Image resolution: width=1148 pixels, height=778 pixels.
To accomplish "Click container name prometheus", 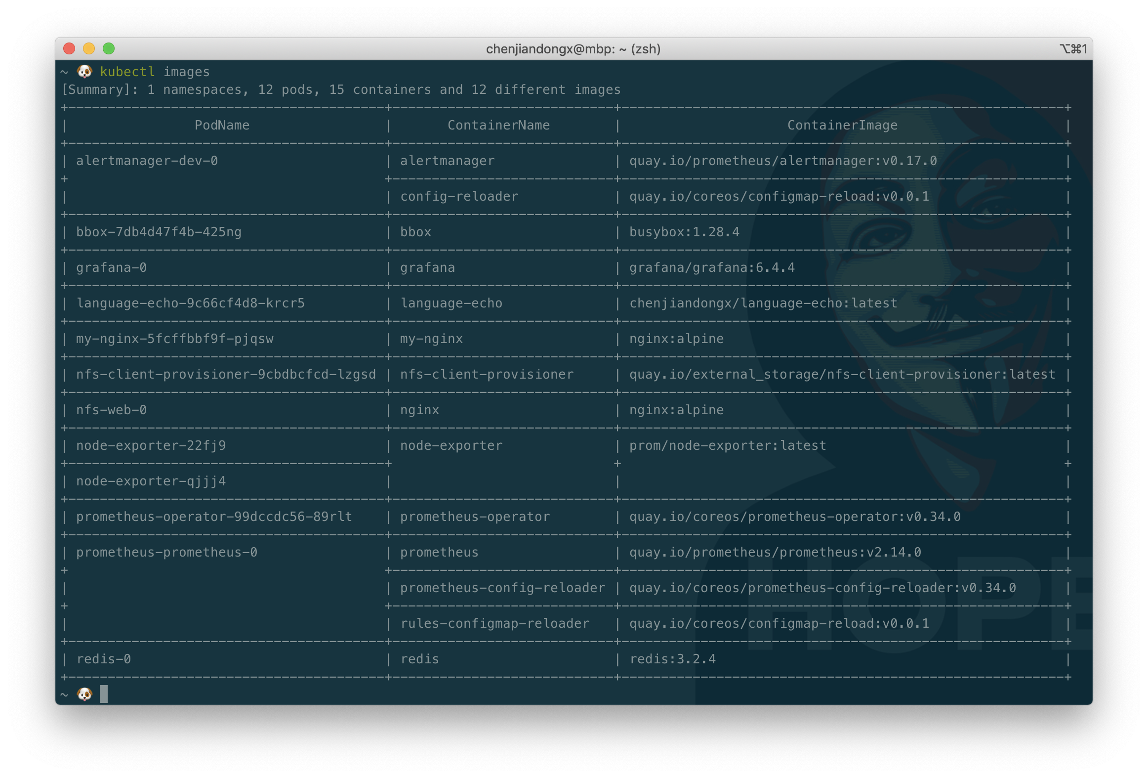I will click(440, 553).
